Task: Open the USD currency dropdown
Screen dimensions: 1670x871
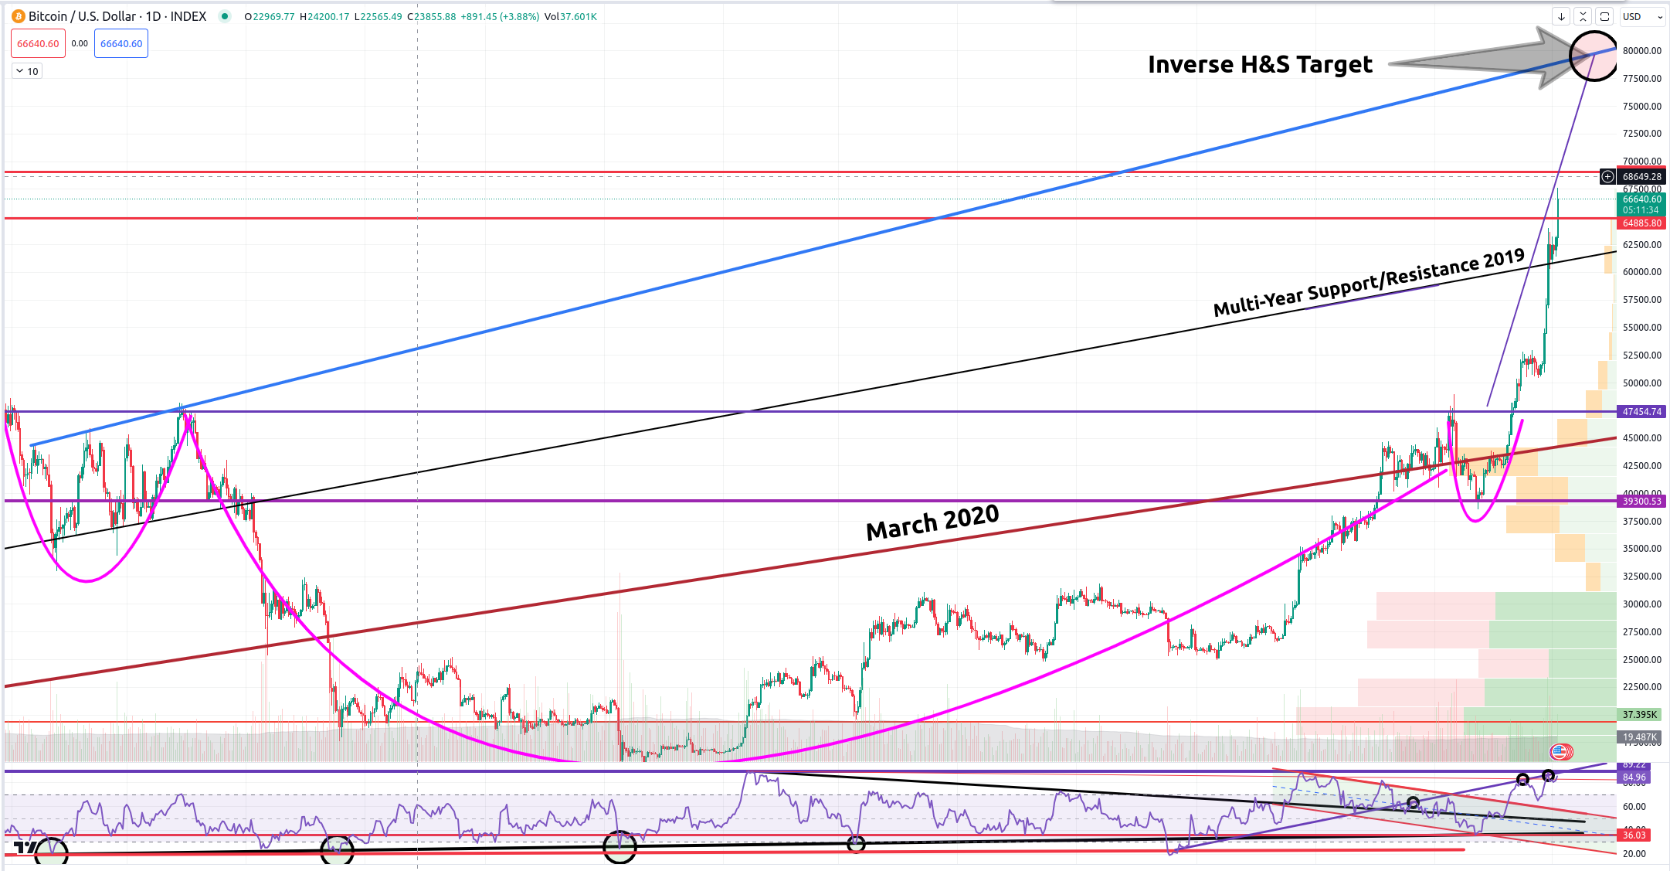Action: (1642, 16)
